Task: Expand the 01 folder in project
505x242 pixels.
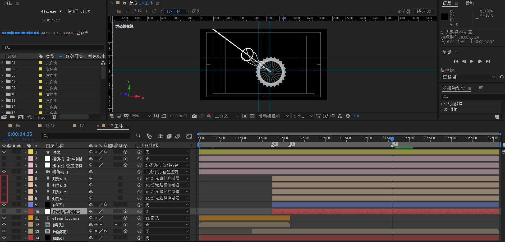Action: tap(2, 63)
